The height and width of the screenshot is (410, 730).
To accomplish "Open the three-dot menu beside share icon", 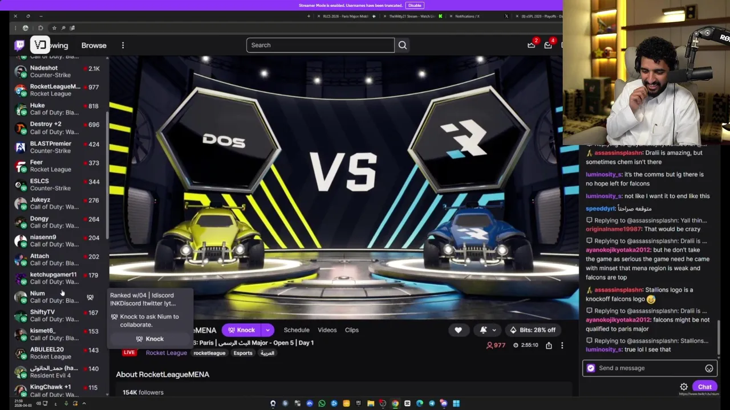I will pos(562,345).
